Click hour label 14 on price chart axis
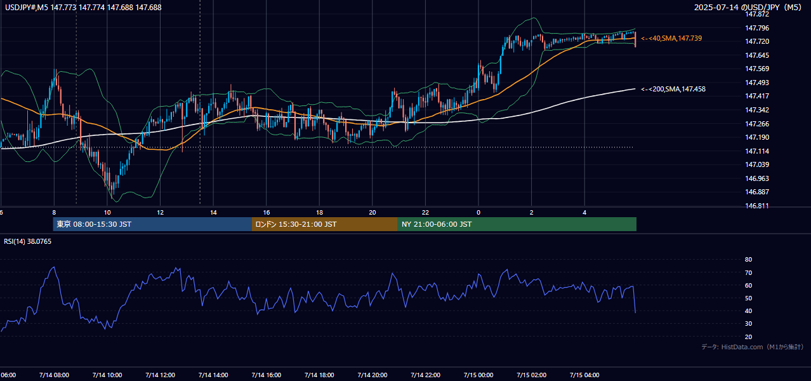Screen dimensions: 811x381 pyautogui.click(x=213, y=212)
